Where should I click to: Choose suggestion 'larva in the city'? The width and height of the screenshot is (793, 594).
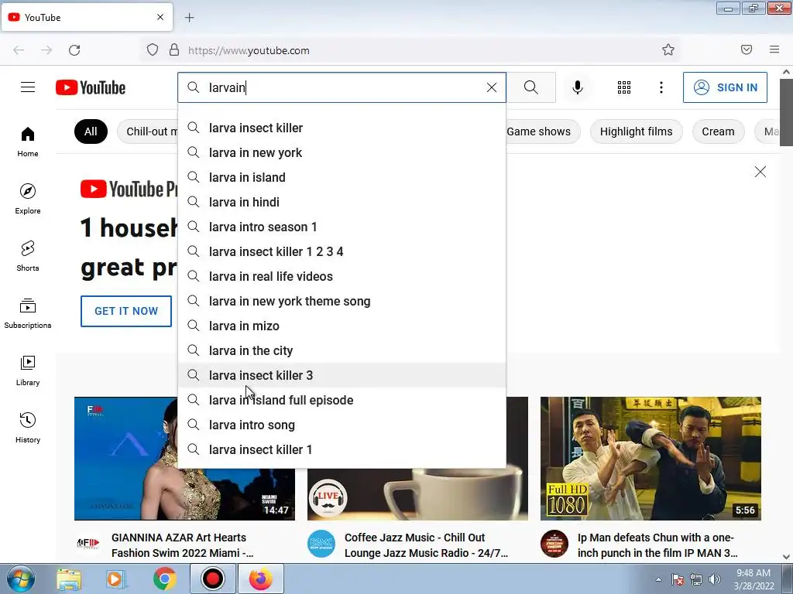[342, 350]
